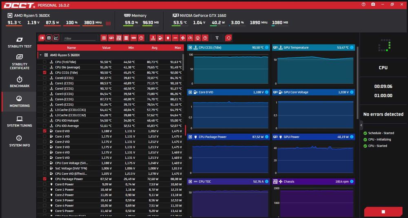Open the Stability Certificate section
This screenshot has height=218, width=408.
(x=20, y=62)
